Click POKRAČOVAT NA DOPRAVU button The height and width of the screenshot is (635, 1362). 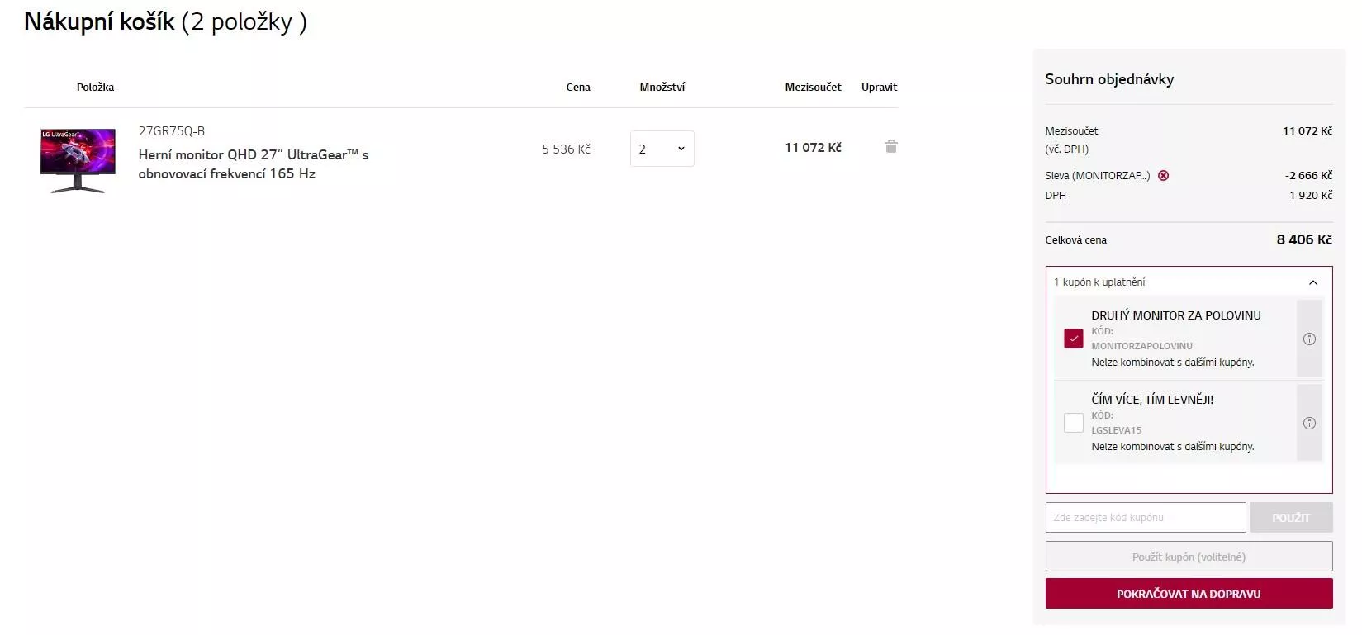click(1189, 594)
